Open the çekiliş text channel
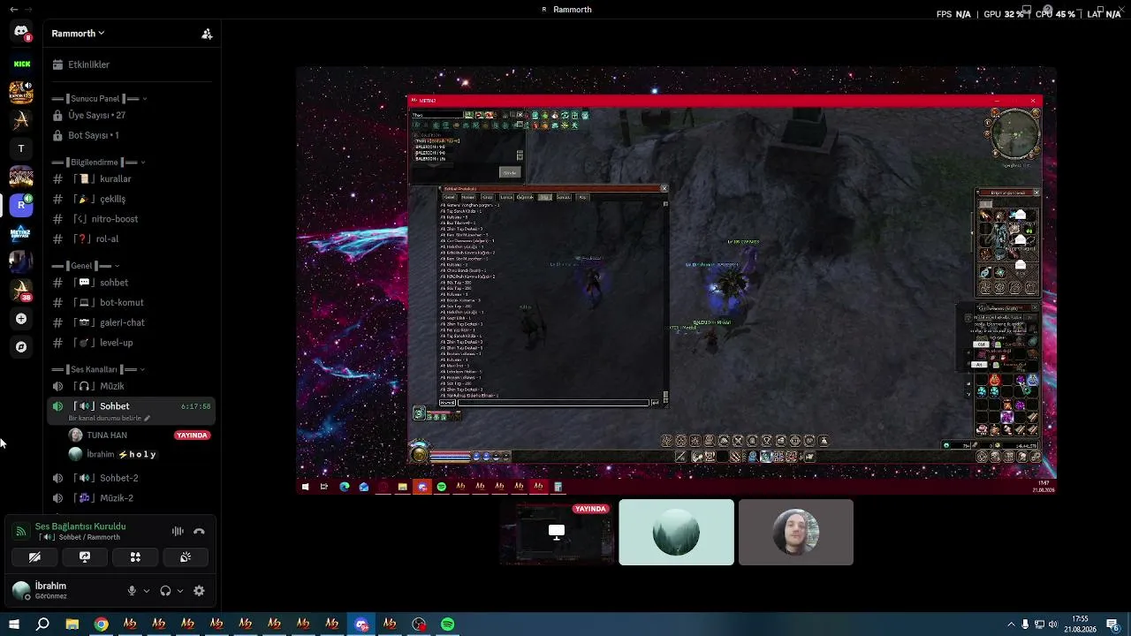Screen dimensions: 1131x636 (131, 199)
